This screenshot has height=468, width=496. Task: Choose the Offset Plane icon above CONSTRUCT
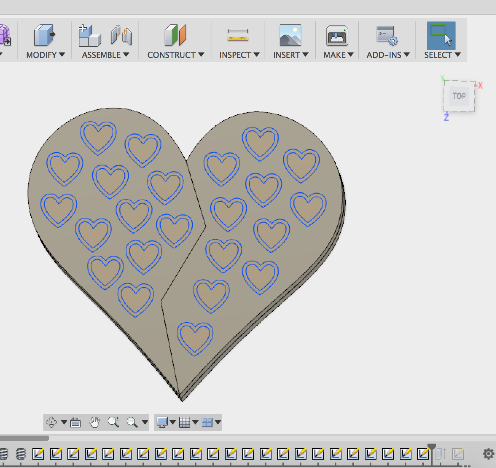pos(175,35)
